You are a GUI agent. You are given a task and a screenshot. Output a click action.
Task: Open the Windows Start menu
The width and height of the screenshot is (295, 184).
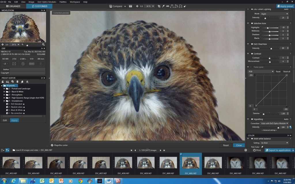pyautogui.click(x=4, y=181)
